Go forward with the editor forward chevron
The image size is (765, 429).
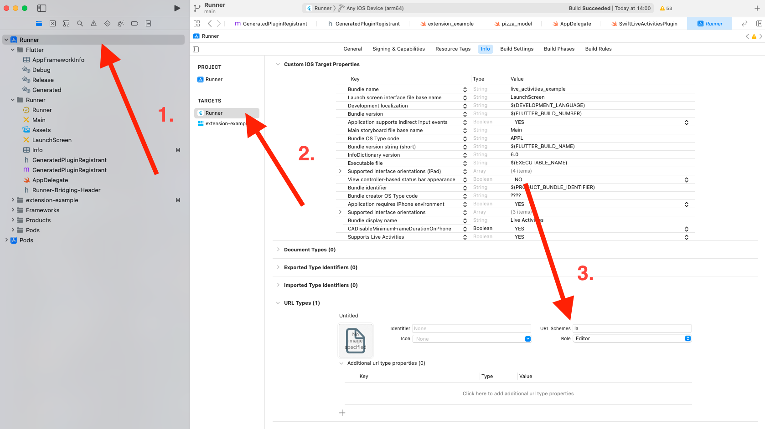[x=219, y=24]
